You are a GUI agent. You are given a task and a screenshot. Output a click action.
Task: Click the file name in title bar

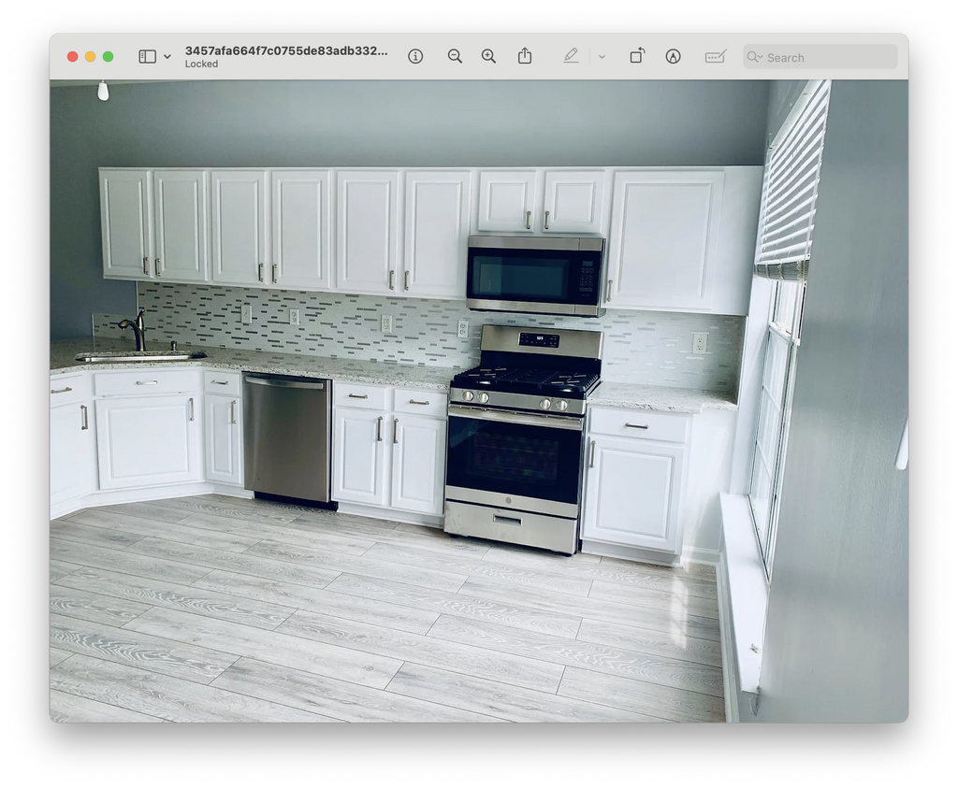pos(286,50)
